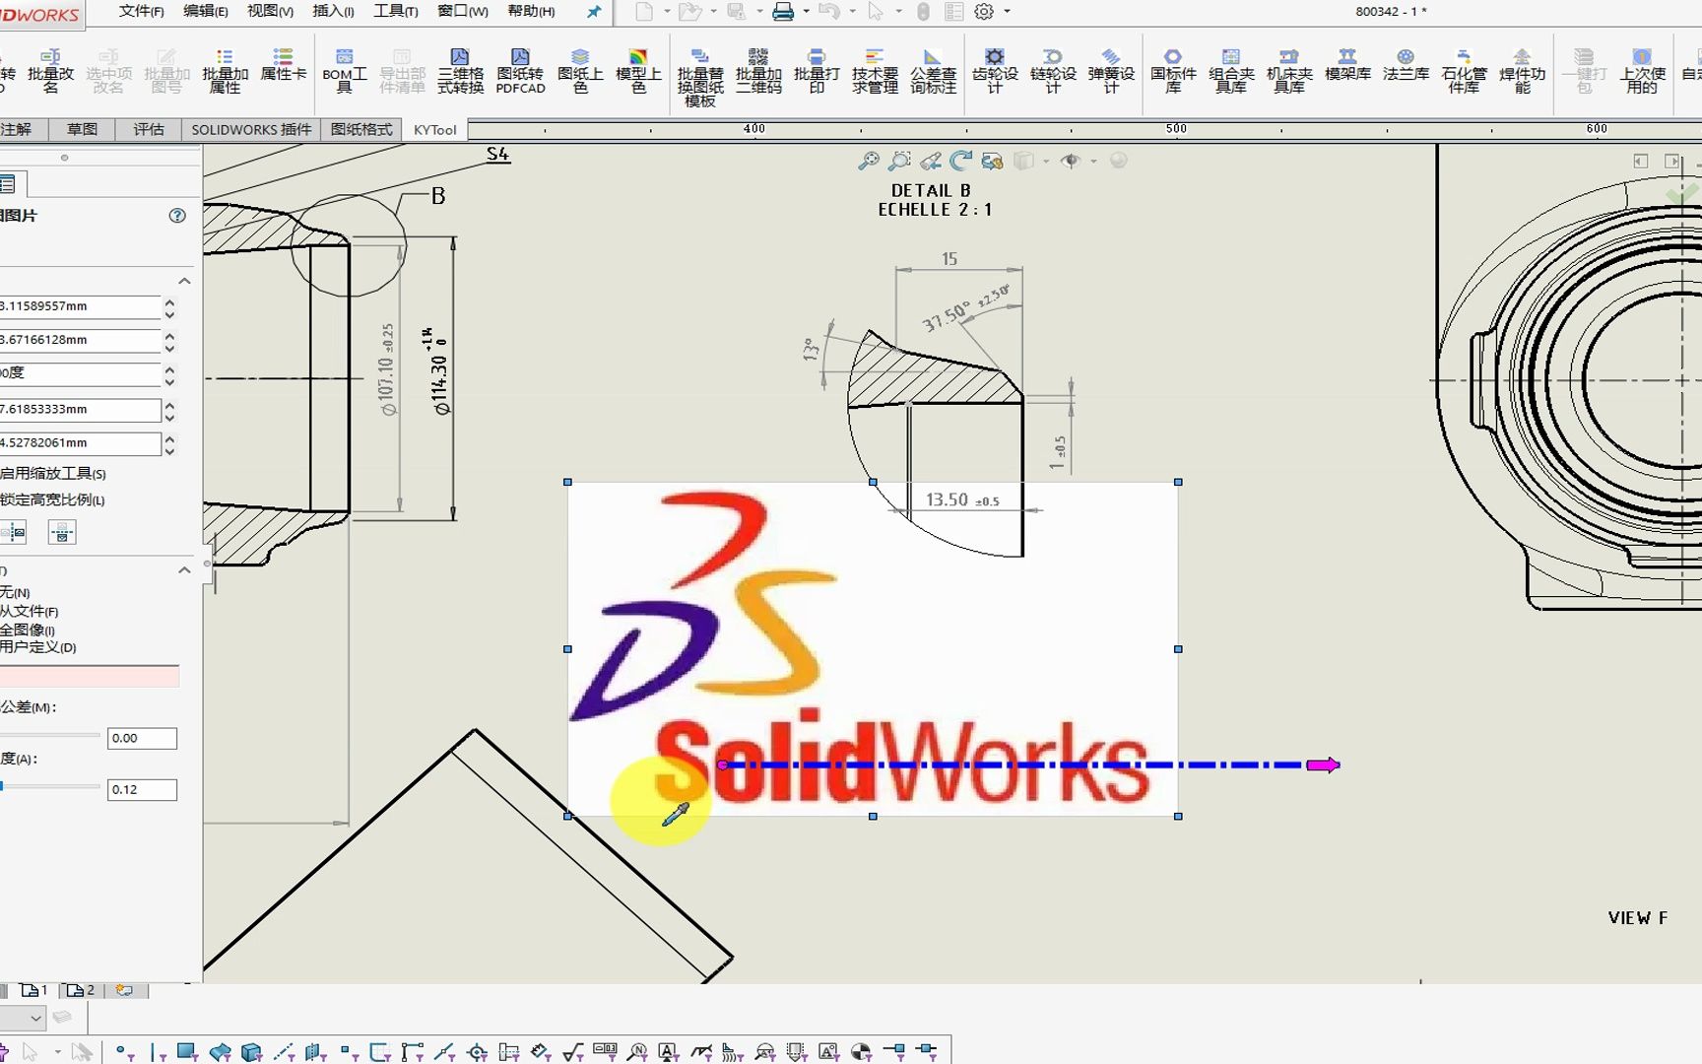Select the From file (从文件) option

tap(30, 611)
